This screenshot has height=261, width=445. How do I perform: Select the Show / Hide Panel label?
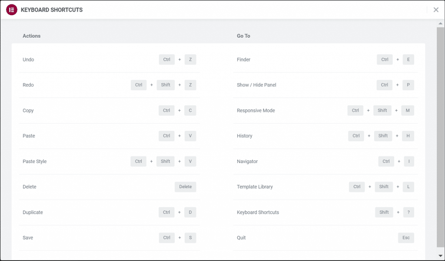[x=256, y=85]
